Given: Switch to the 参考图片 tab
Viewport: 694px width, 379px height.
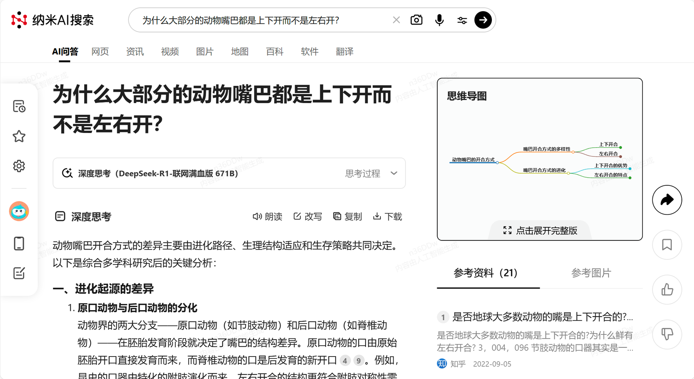Looking at the screenshot, I should click(x=591, y=273).
